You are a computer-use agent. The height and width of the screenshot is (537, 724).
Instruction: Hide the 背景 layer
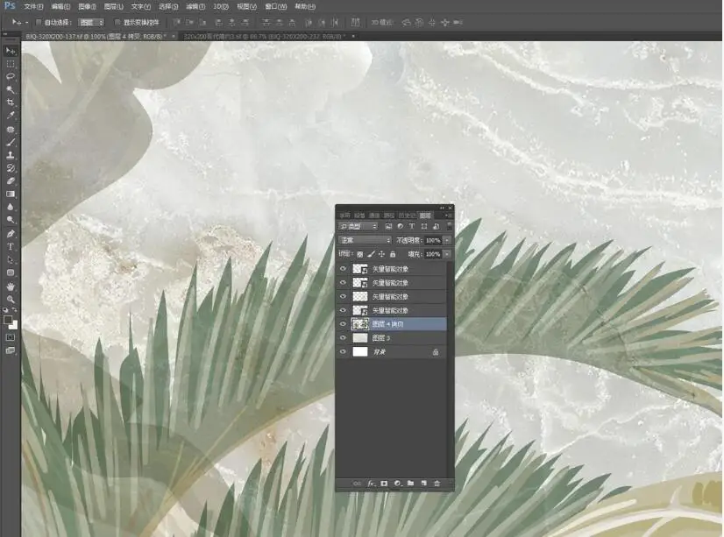tap(343, 352)
